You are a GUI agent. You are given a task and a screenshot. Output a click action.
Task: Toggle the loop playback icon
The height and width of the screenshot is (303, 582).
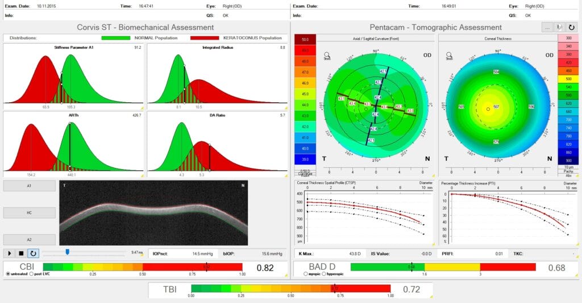click(33, 254)
